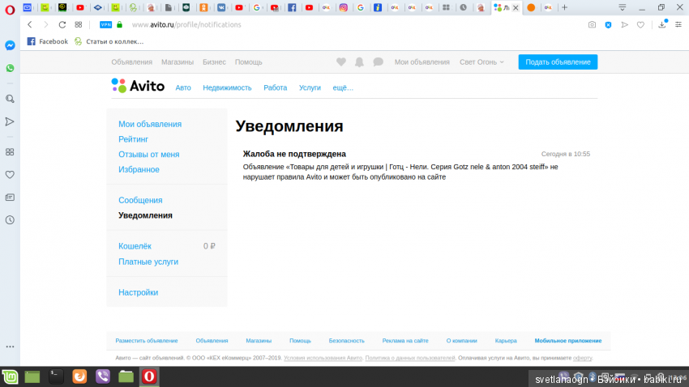Open Speed Dial grid in address bar
This screenshot has height=387, width=689.
[x=78, y=24]
